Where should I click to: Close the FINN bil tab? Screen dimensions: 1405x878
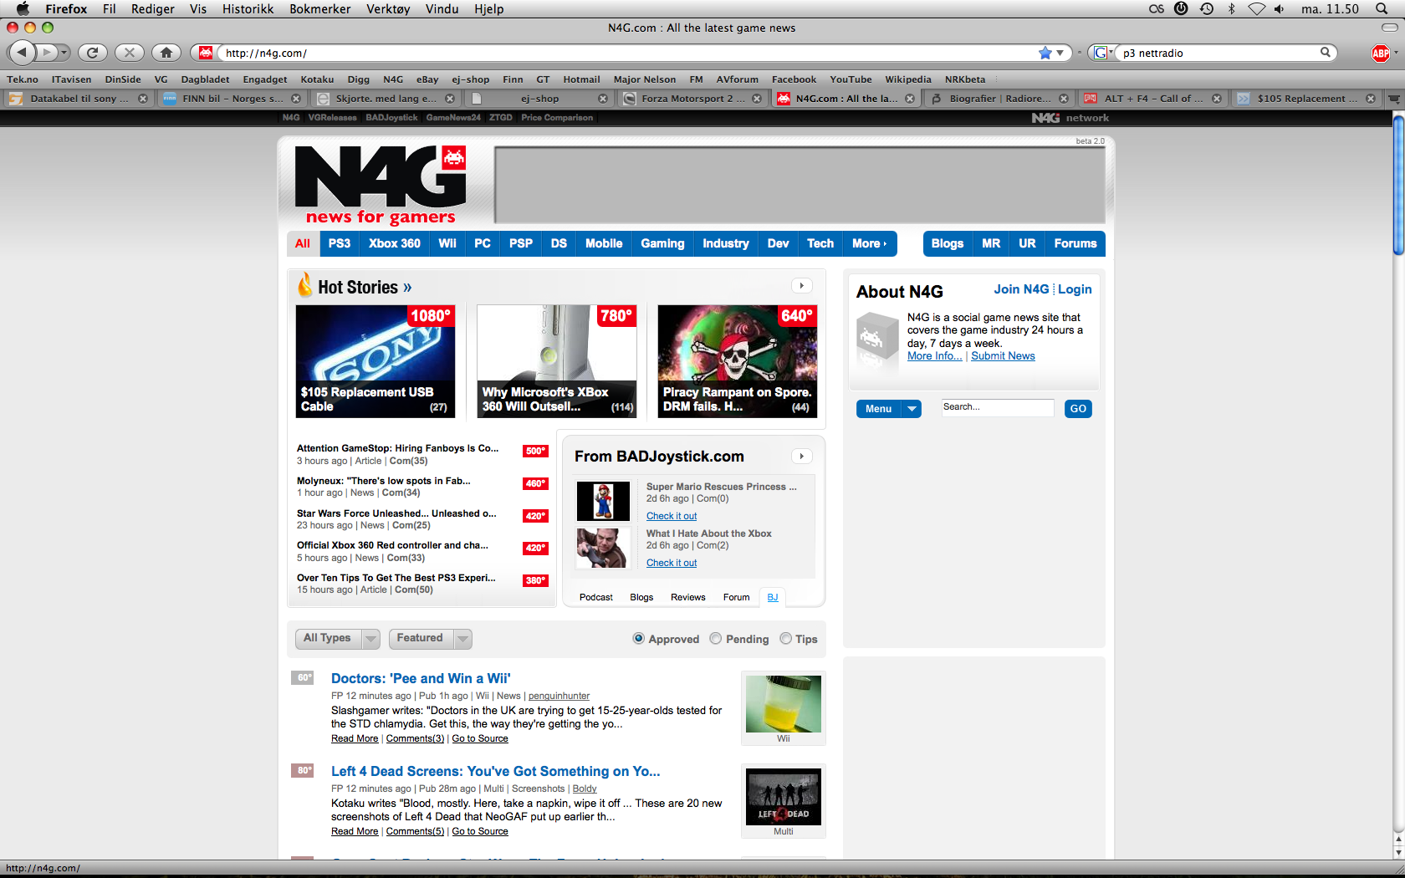click(296, 99)
